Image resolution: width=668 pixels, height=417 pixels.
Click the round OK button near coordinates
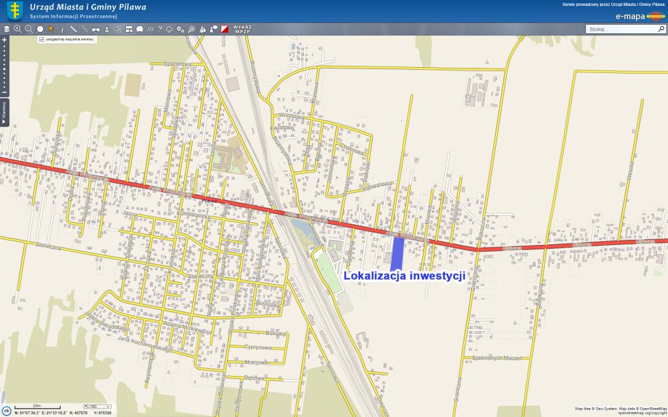click(6, 411)
